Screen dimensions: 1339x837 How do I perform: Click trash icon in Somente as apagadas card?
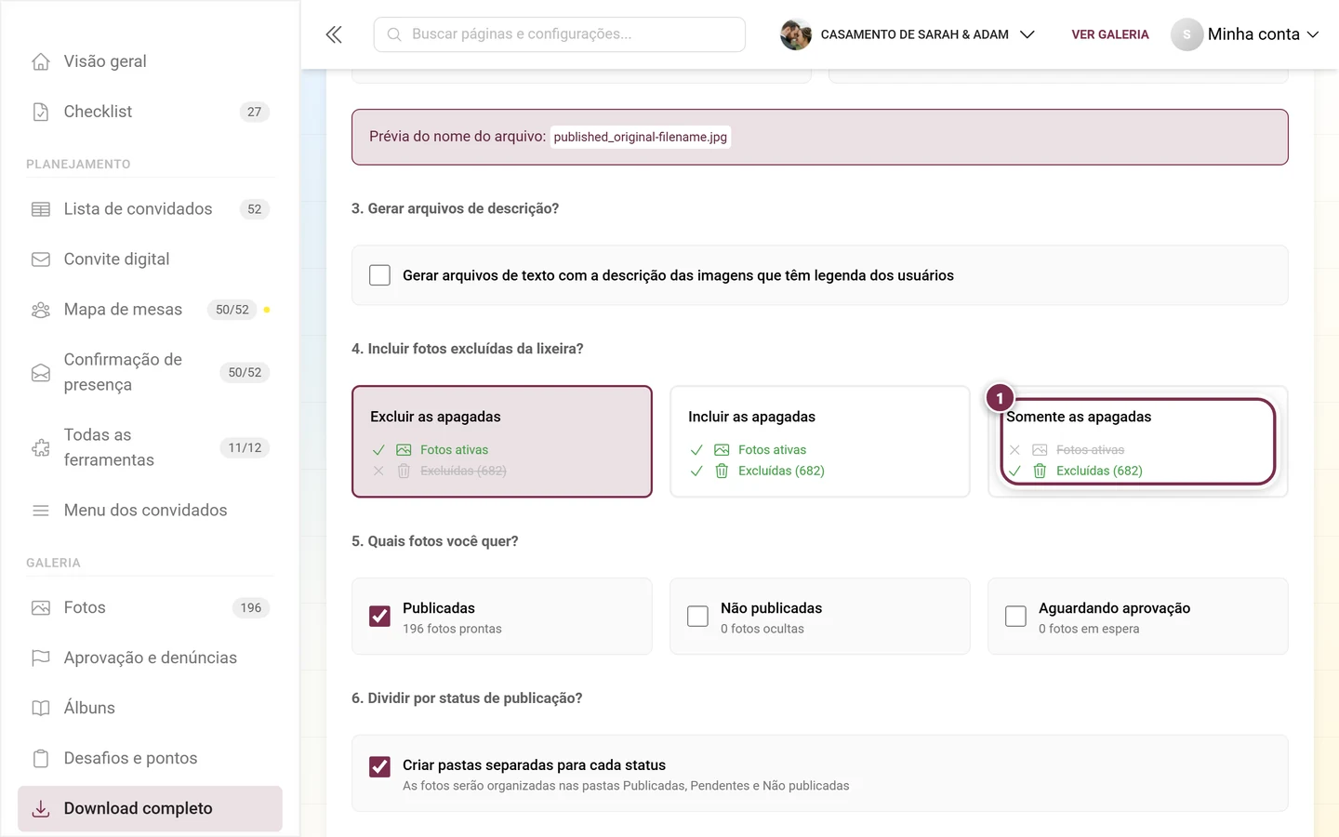1040,472
